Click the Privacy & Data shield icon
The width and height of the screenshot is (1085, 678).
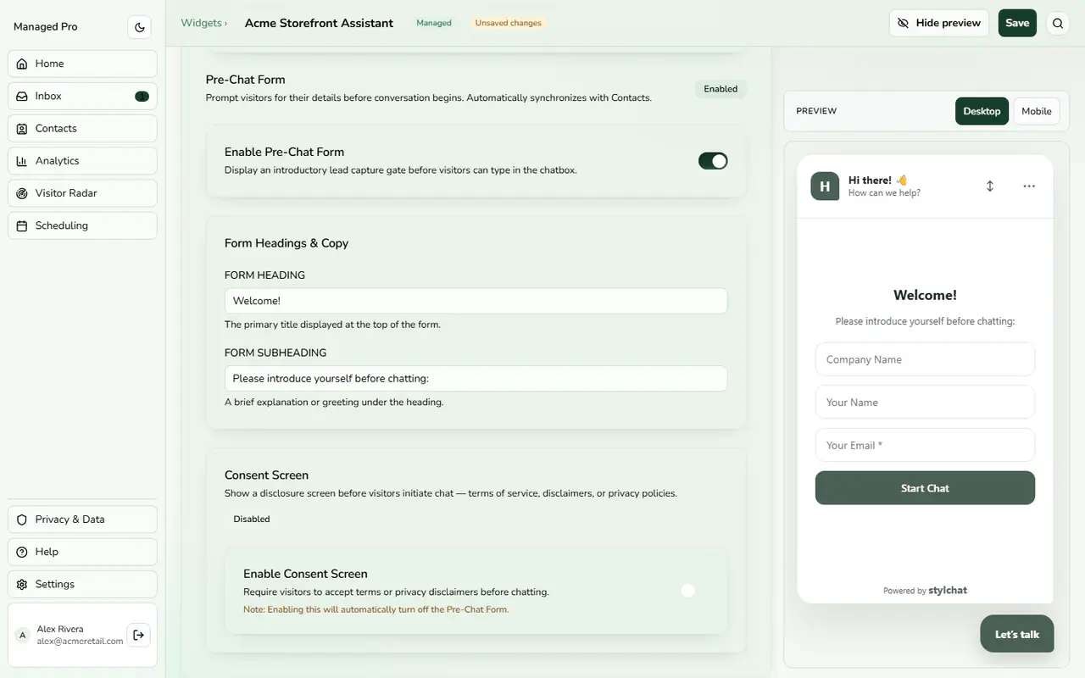click(x=22, y=520)
